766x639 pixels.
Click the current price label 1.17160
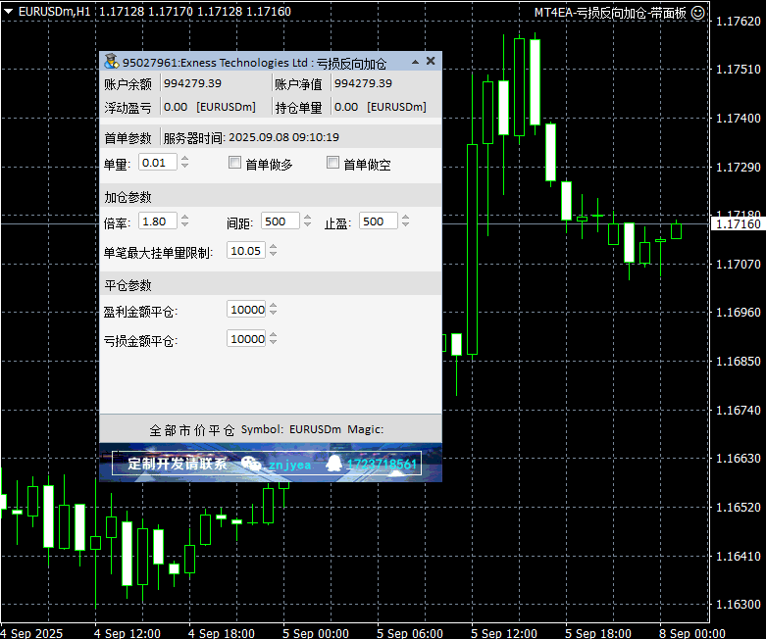(x=737, y=224)
